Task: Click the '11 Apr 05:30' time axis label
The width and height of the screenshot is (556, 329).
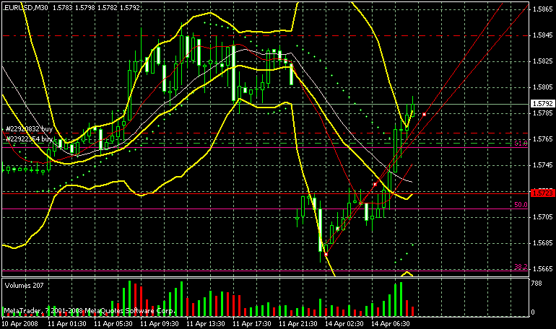Action: (x=113, y=324)
